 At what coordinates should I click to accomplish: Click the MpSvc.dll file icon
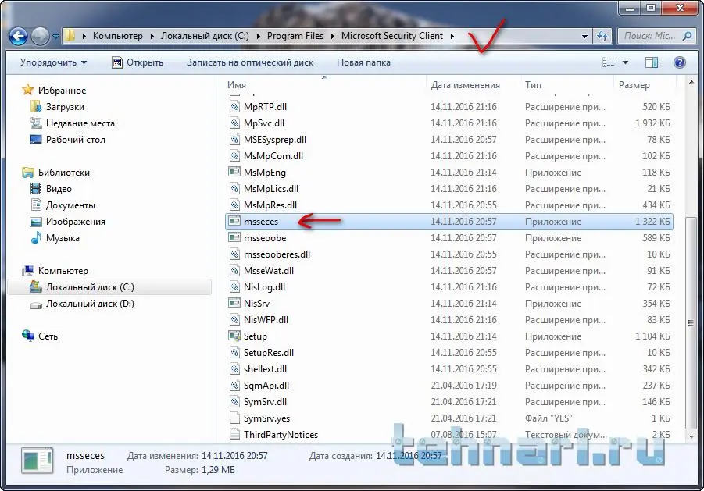tap(234, 123)
